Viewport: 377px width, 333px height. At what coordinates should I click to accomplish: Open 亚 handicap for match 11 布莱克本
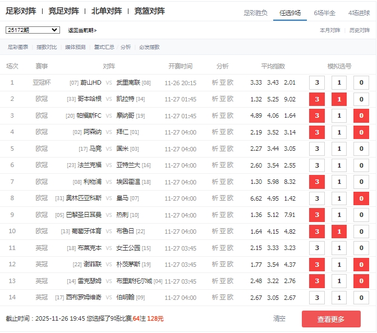pyautogui.click(x=222, y=248)
